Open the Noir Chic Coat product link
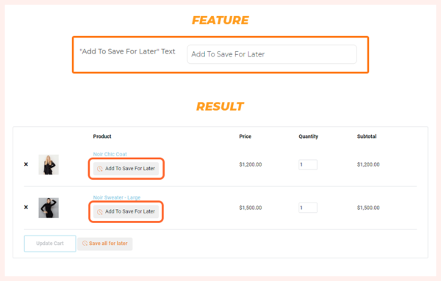 (110, 154)
